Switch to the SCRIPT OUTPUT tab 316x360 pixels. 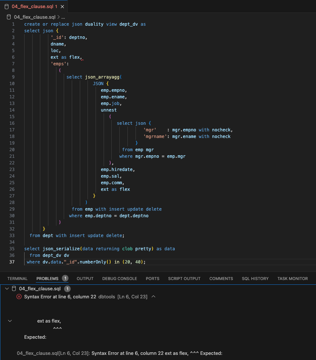(184, 279)
